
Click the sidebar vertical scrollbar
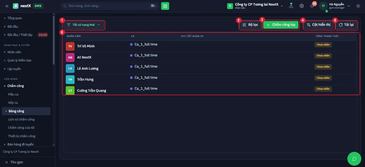(x=54, y=40)
